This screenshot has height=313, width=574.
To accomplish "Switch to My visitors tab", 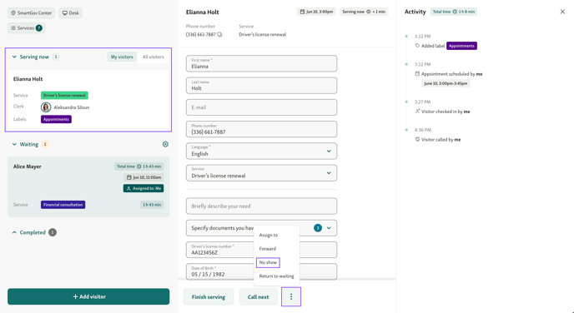I will coord(122,57).
